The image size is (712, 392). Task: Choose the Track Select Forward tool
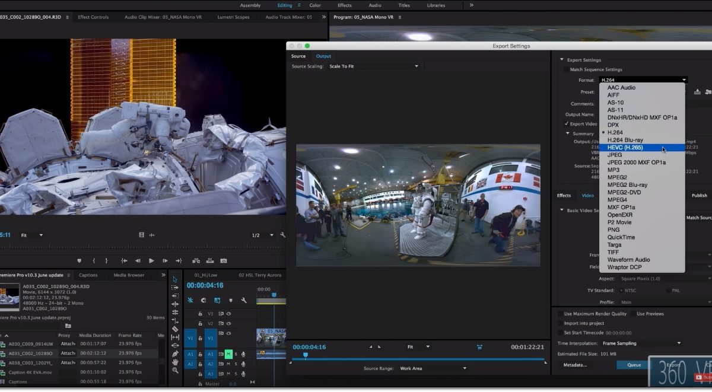coord(175,288)
